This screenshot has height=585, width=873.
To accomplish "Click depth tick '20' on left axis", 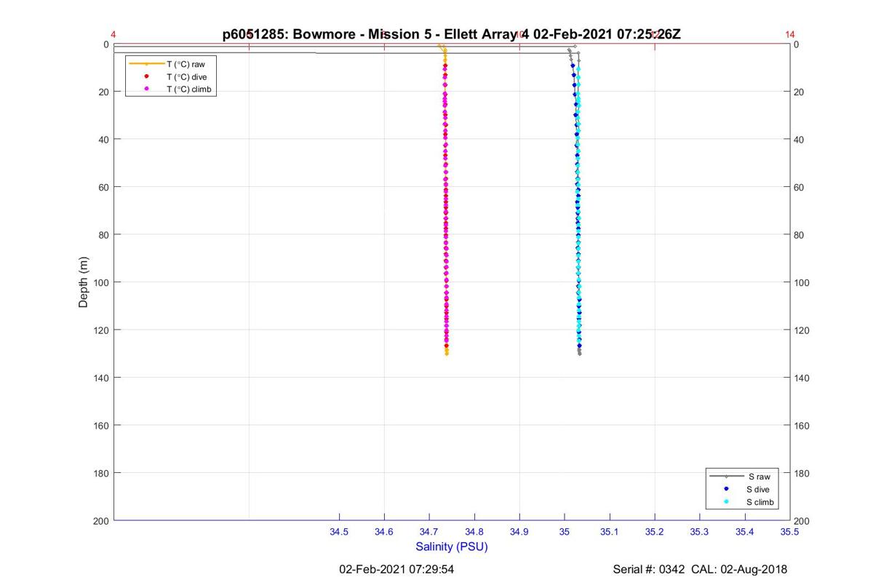I will click(x=103, y=92).
